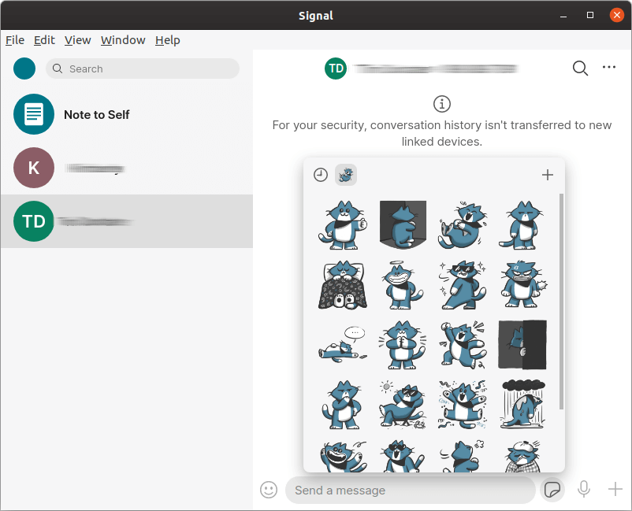Select the TD conversation in sidebar
This screenshot has height=511, width=632.
[x=127, y=221]
